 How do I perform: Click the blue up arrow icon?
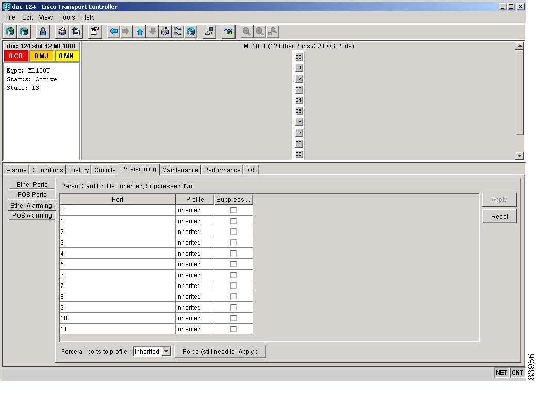(140, 31)
